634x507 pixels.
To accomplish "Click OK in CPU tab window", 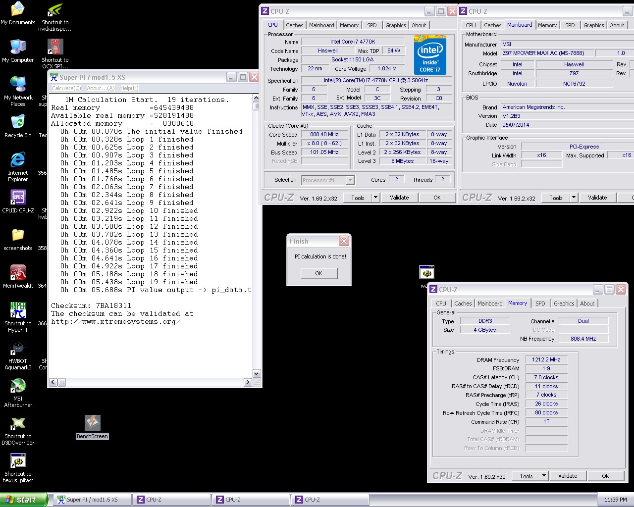I will click(x=437, y=198).
